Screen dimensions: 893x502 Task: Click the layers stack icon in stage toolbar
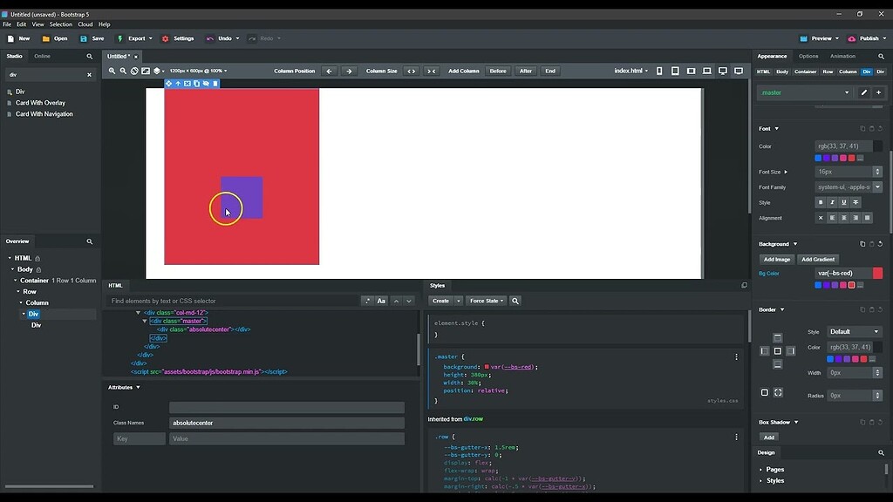point(157,71)
